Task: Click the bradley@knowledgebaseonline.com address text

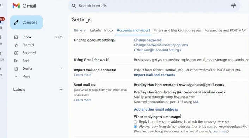Action: 194,92
